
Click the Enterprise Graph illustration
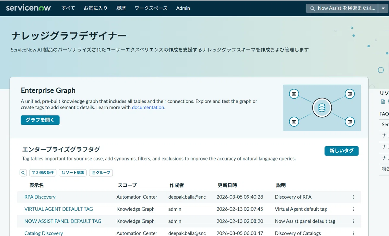pos(322,108)
